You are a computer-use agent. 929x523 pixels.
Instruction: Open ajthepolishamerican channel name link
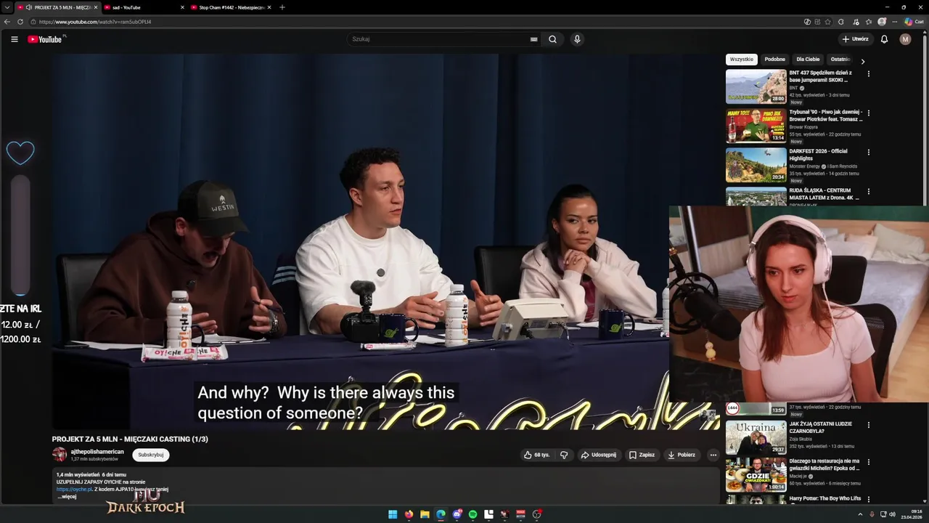(97, 452)
